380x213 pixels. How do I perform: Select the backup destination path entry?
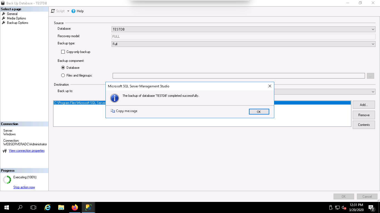(80, 103)
